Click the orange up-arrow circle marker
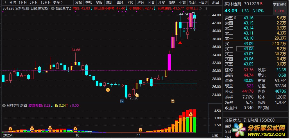Viewport: 290px width, 139px height. [108, 90]
